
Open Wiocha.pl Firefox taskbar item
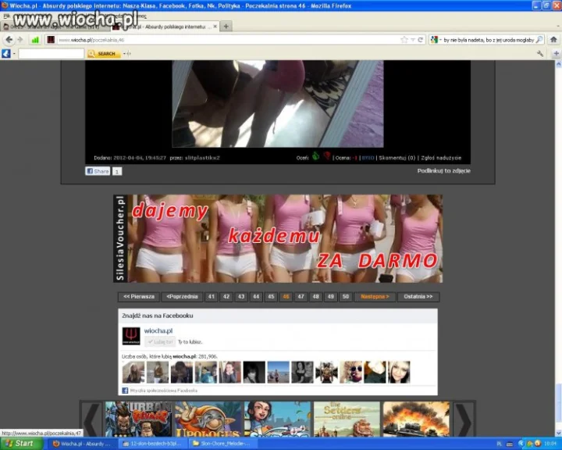point(81,444)
